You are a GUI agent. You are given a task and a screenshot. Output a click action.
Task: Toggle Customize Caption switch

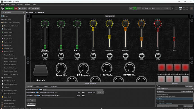tap(40, 90)
